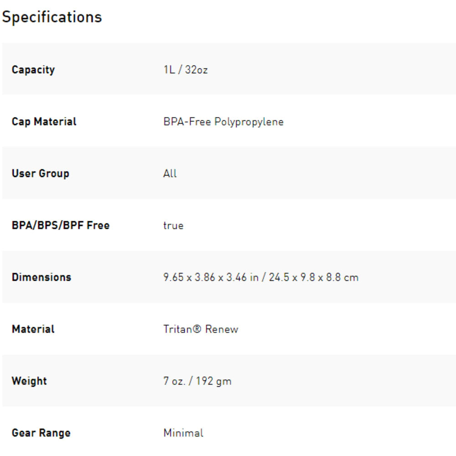Click the BPA/BPS/BPF Free label
The image size is (456, 456).
pos(61,225)
